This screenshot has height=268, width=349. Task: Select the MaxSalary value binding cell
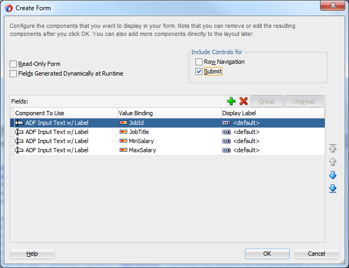(x=169, y=150)
